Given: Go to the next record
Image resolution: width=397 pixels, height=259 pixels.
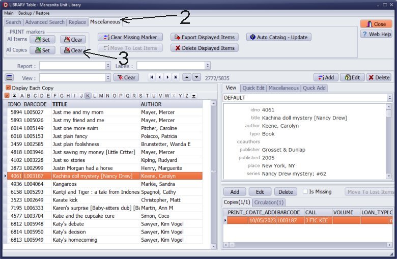Looking at the screenshot, I should [167, 77].
